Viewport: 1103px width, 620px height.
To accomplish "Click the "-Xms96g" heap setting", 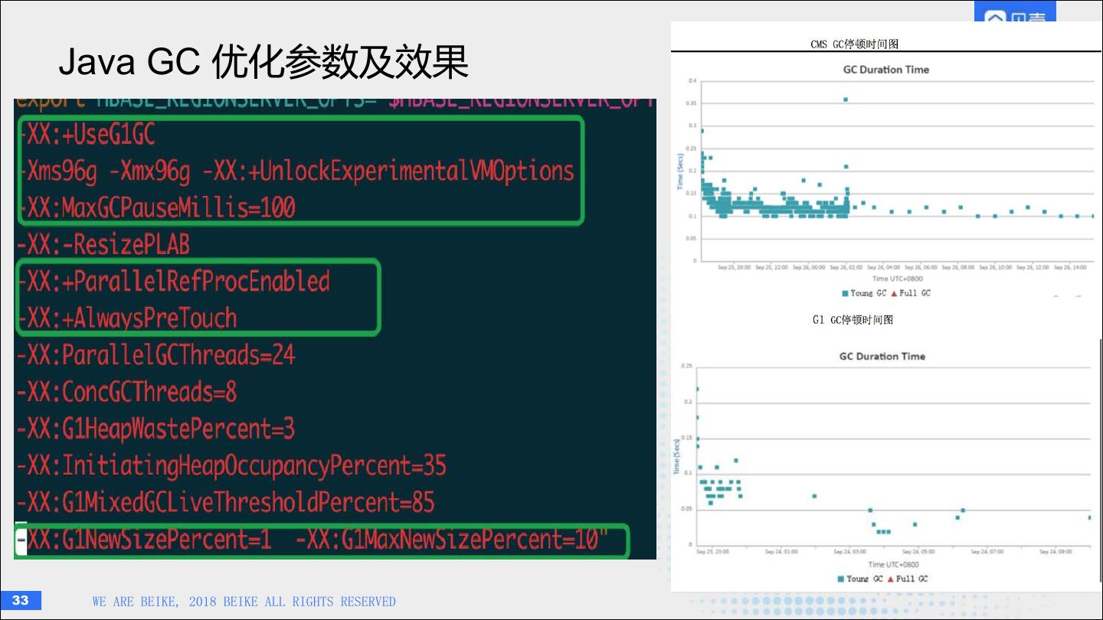I will pos(57,172).
